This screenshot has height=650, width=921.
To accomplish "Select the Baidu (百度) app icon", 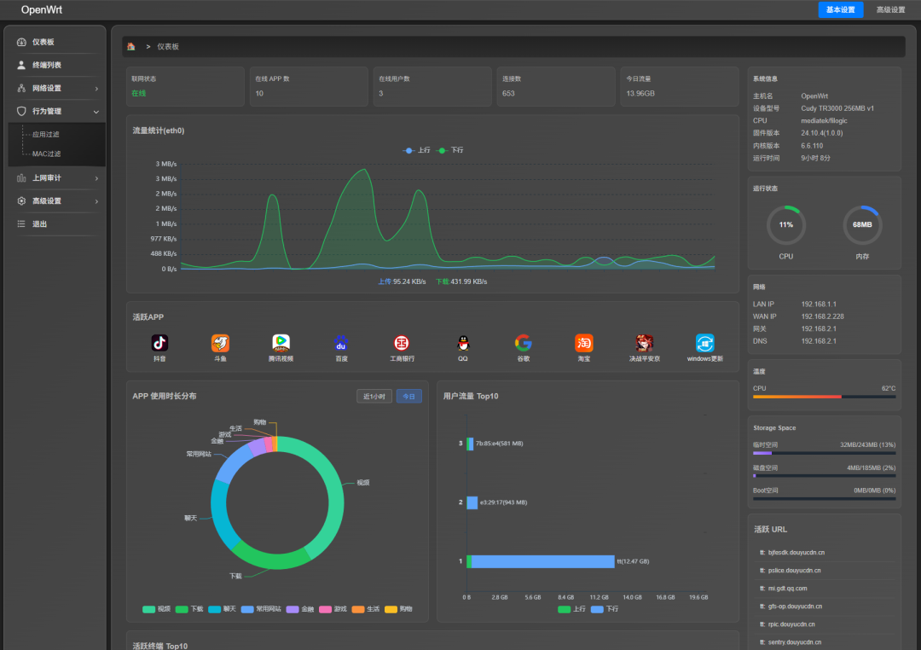I will (341, 343).
